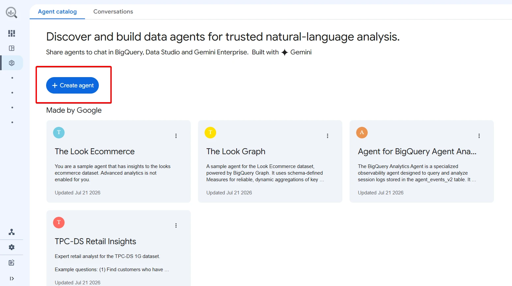Open more options for TPC-DS Retail Insights
Image resolution: width=512 pixels, height=286 pixels.
[176, 225]
